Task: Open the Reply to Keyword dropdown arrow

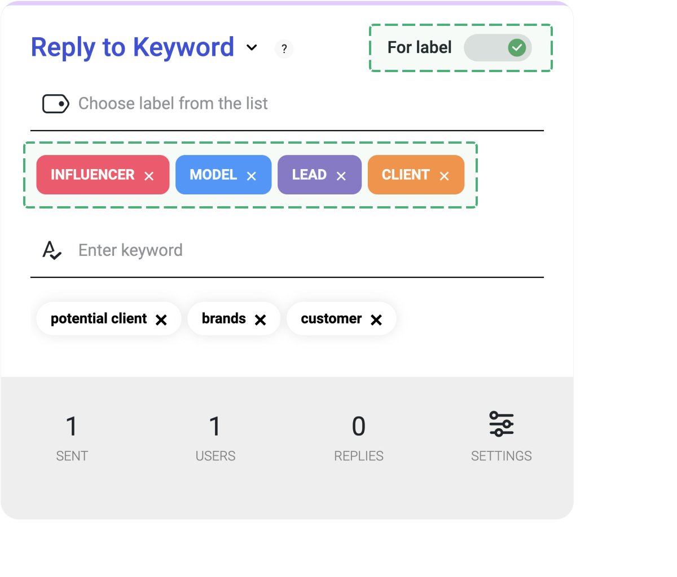Action: [x=252, y=48]
